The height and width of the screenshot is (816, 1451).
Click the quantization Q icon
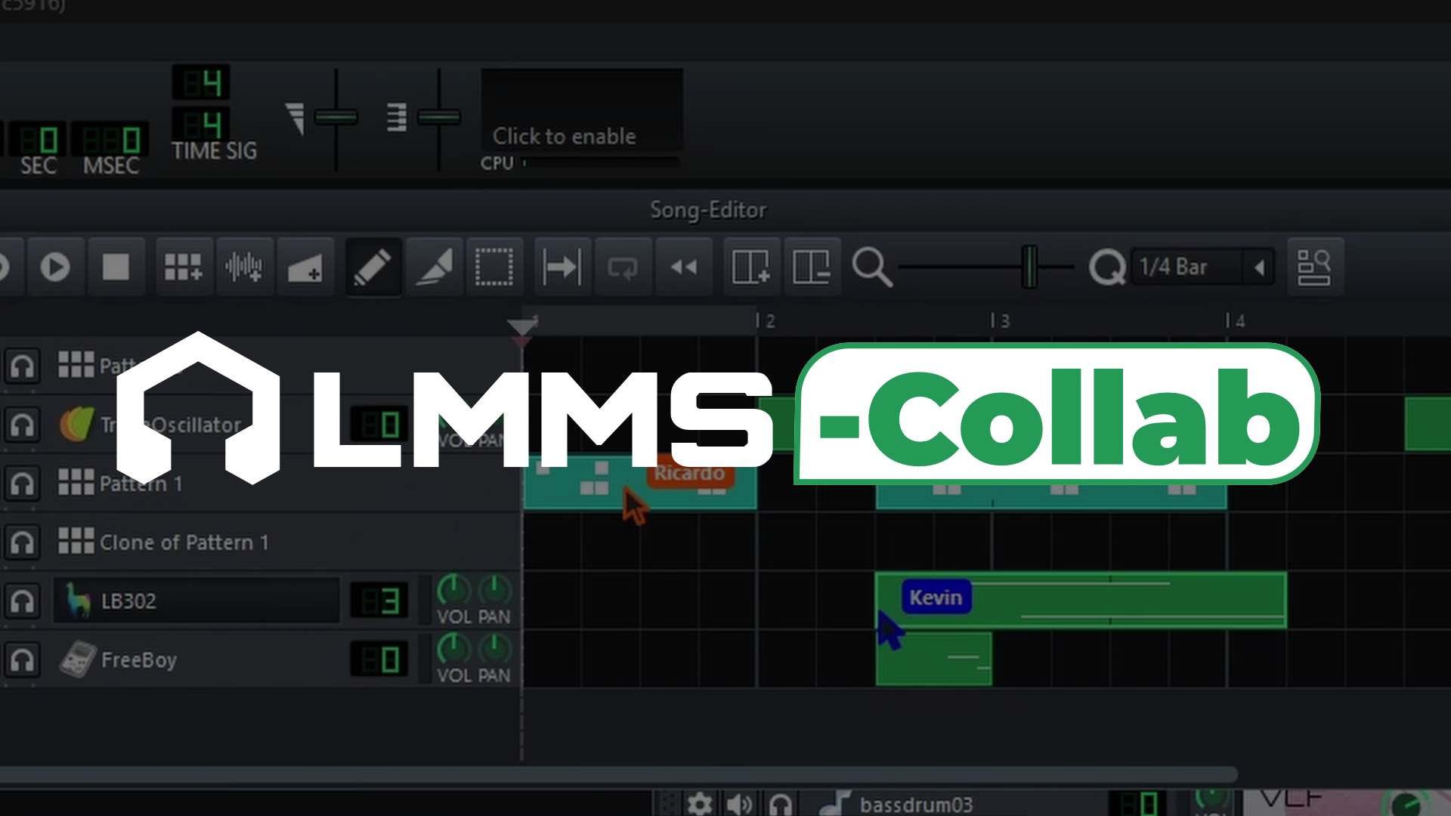click(1107, 267)
